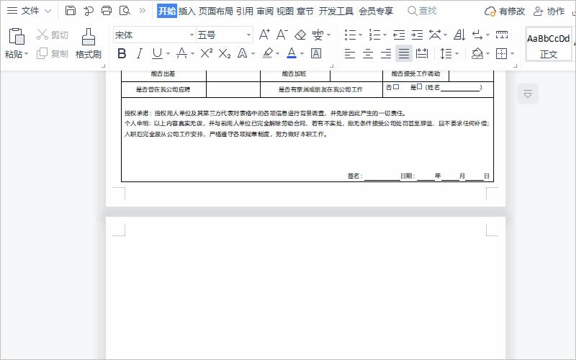Switch to the 页面布局 tab
Viewport: 576px width, 360px height.
(215, 11)
